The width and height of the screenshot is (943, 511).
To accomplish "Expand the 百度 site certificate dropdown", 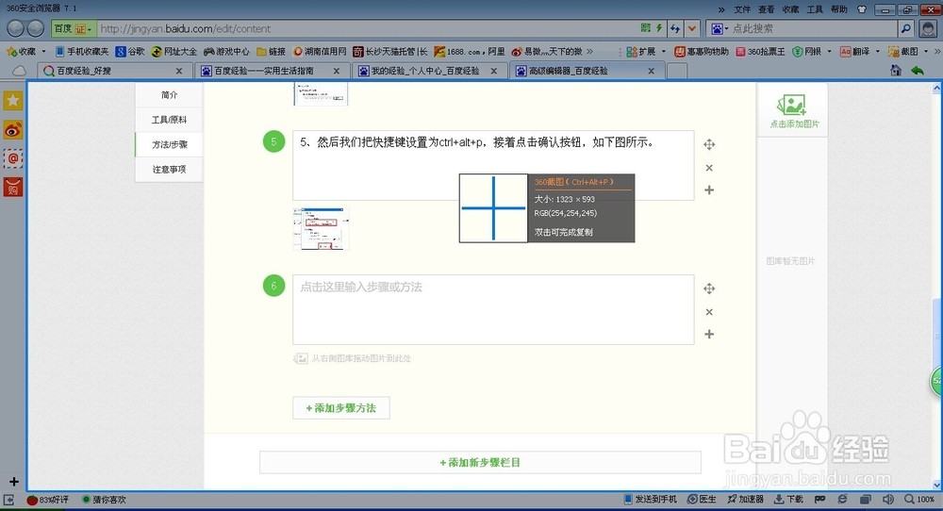I will click(x=89, y=29).
